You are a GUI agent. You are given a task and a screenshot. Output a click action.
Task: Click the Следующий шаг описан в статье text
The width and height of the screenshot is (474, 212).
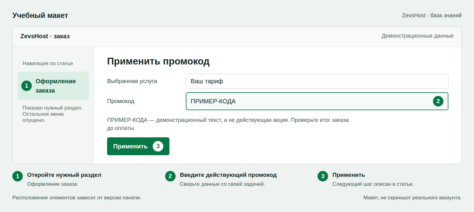click(x=373, y=184)
